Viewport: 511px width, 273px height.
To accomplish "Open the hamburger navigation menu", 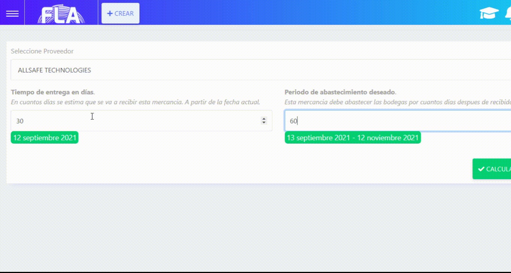I will click(12, 13).
